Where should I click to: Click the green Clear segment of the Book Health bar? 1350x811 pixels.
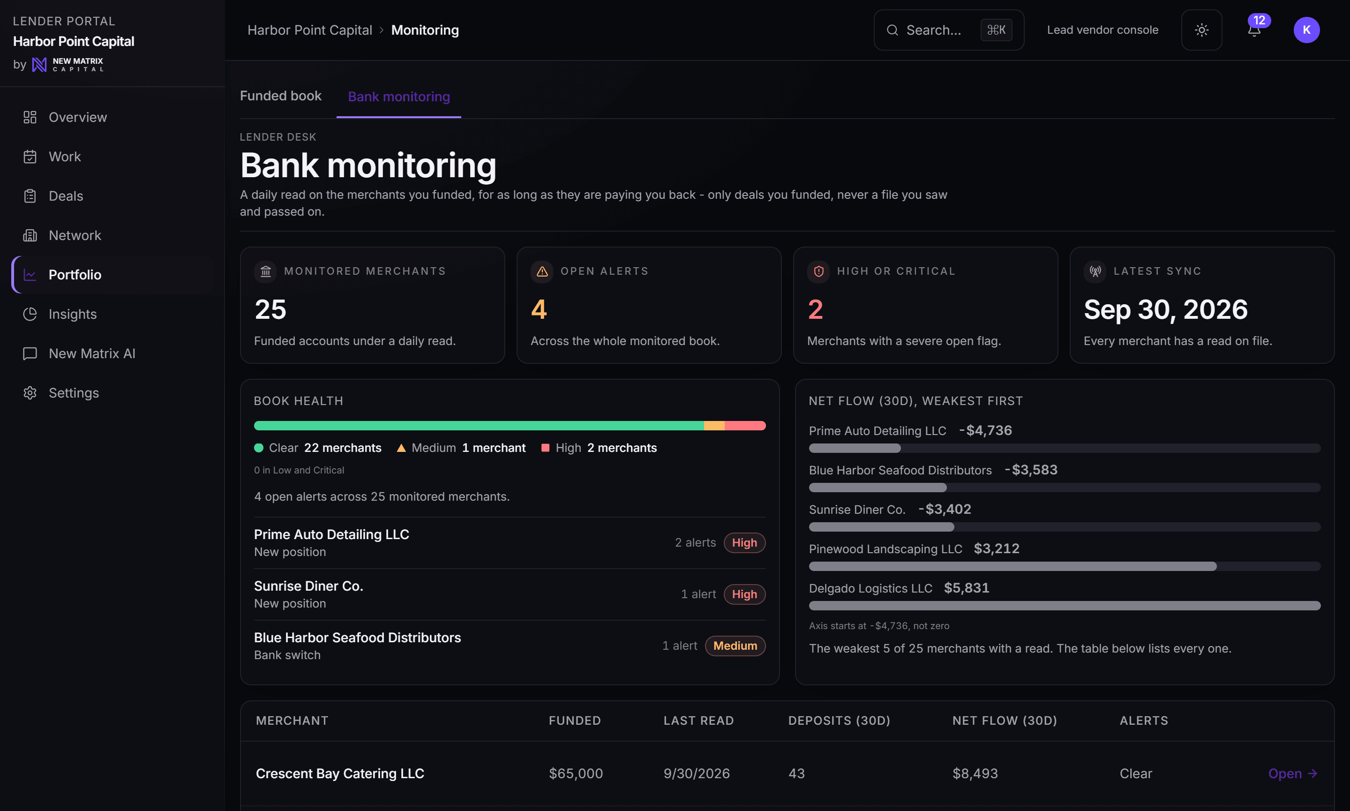point(479,426)
